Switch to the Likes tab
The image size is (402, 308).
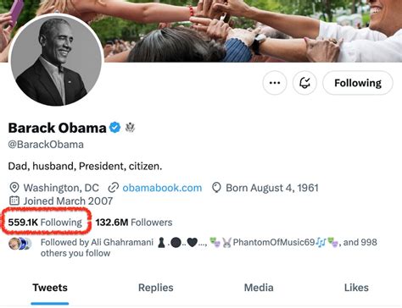tap(356, 288)
